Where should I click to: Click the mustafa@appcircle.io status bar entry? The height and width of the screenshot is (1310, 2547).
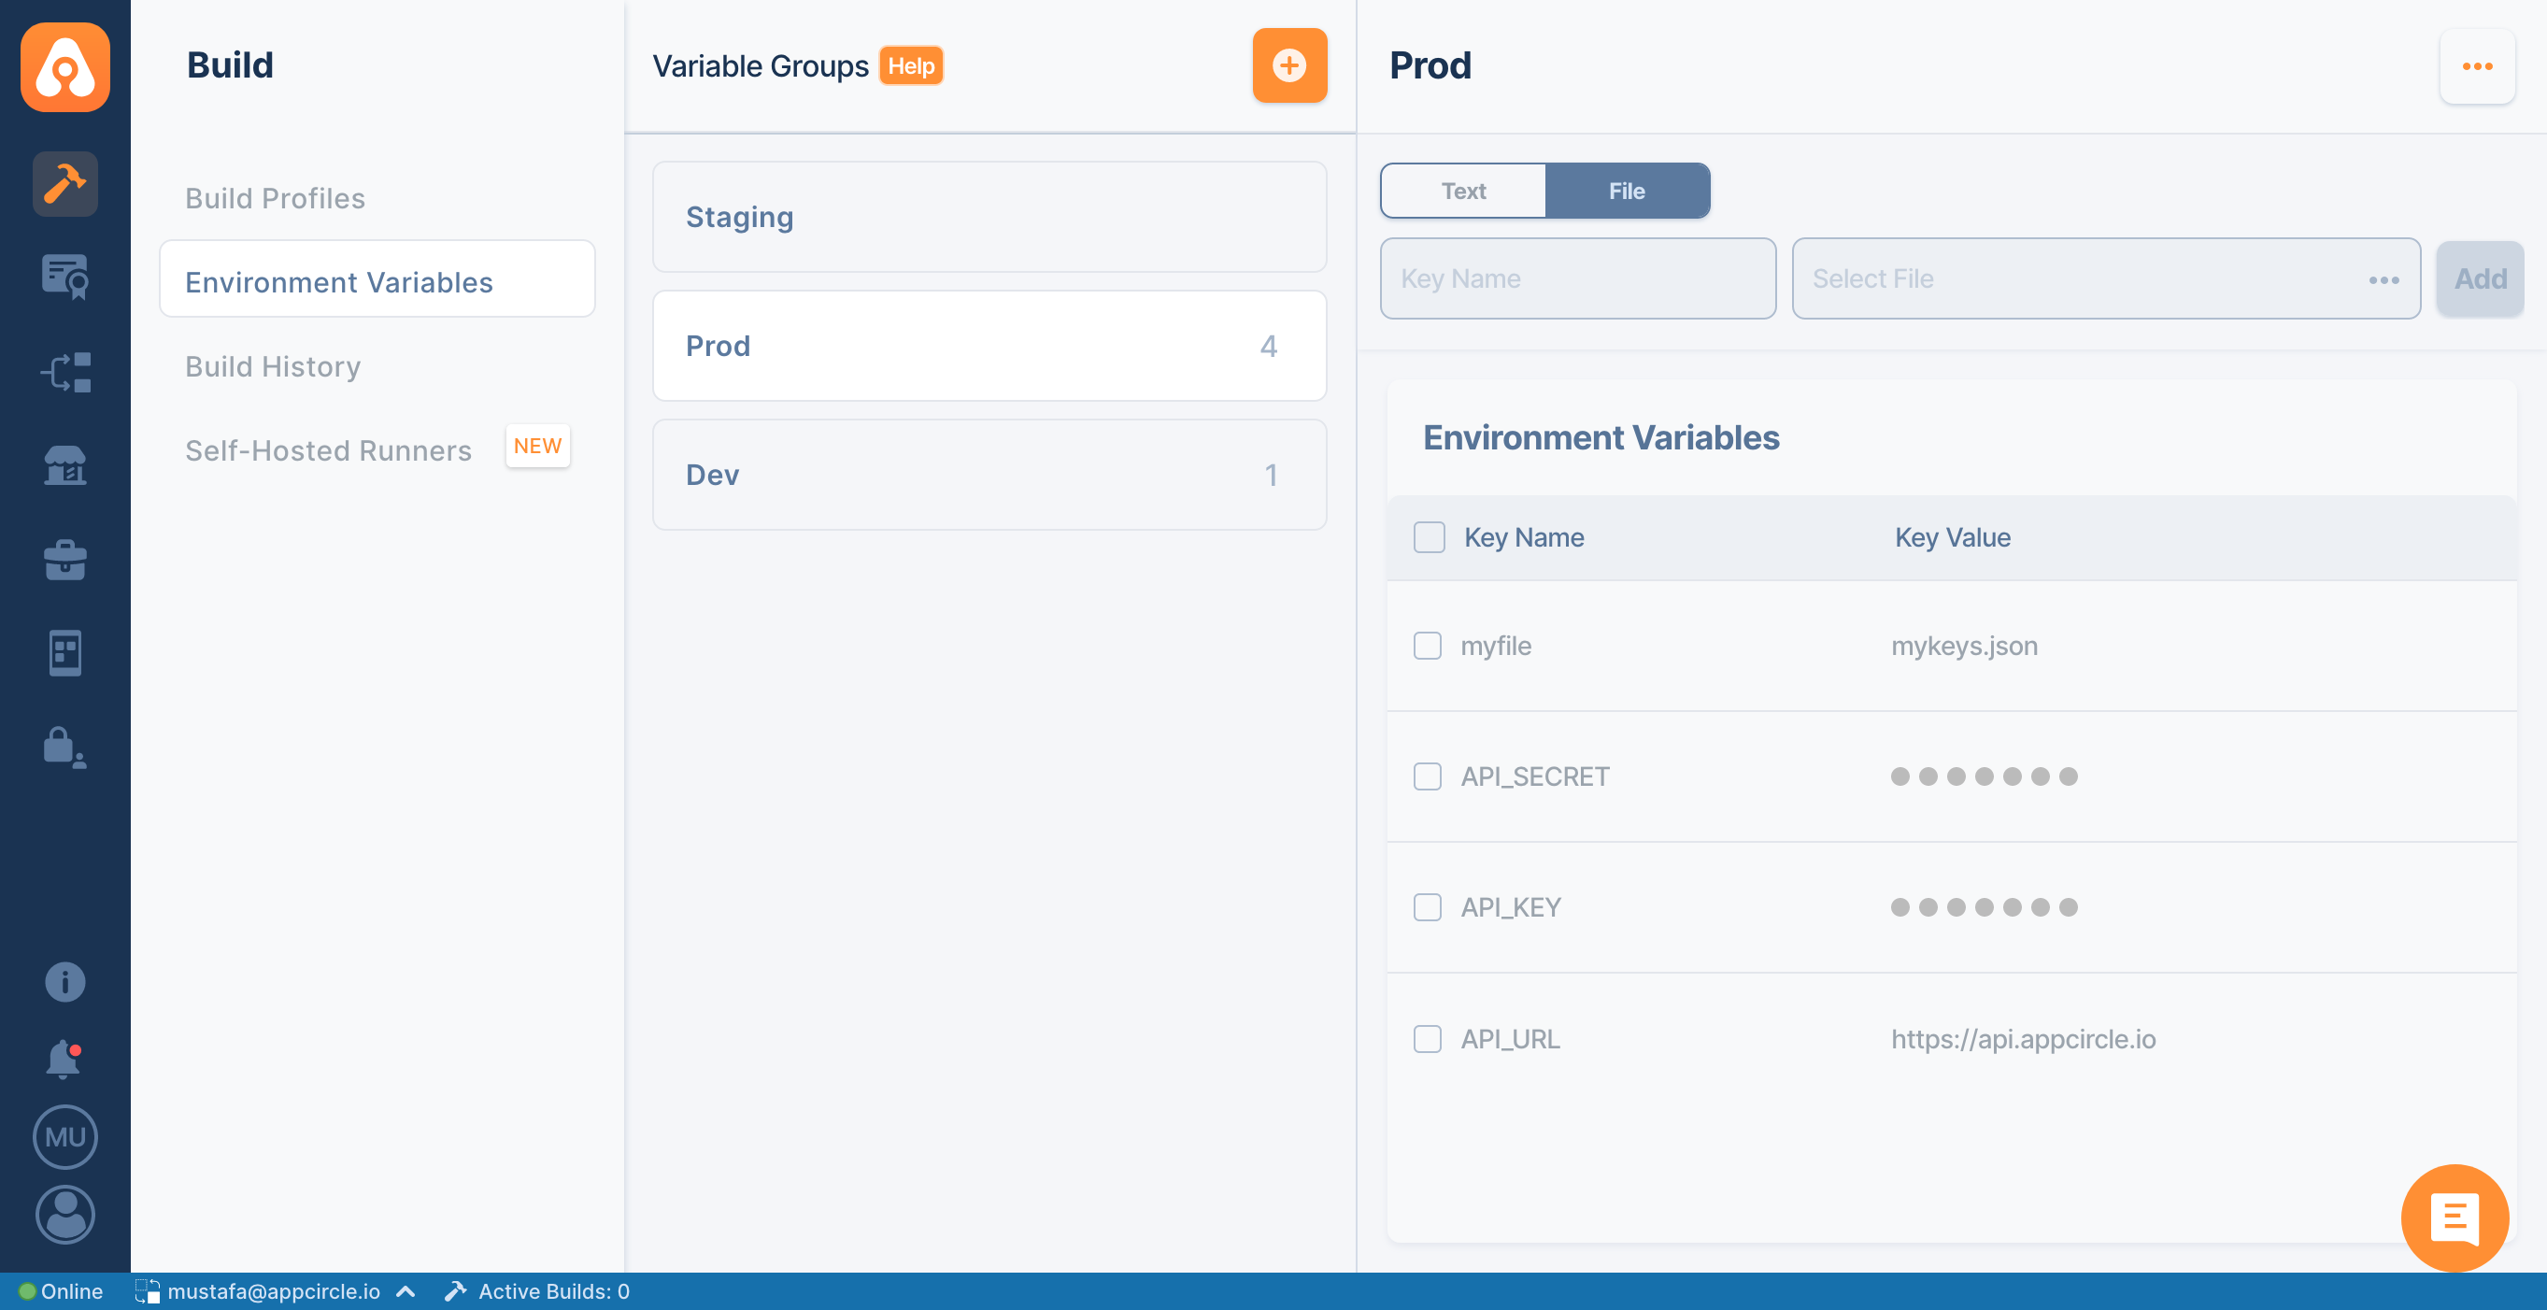pyautogui.click(x=273, y=1291)
